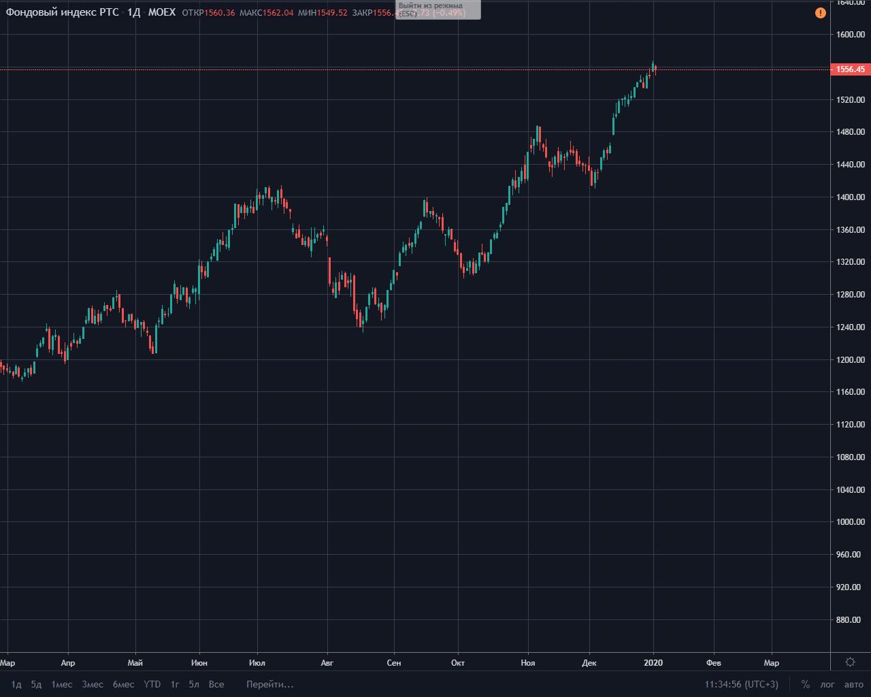Screen dimensions: 871x697
Task: Toggle percent scale mode
Action: click(x=806, y=684)
